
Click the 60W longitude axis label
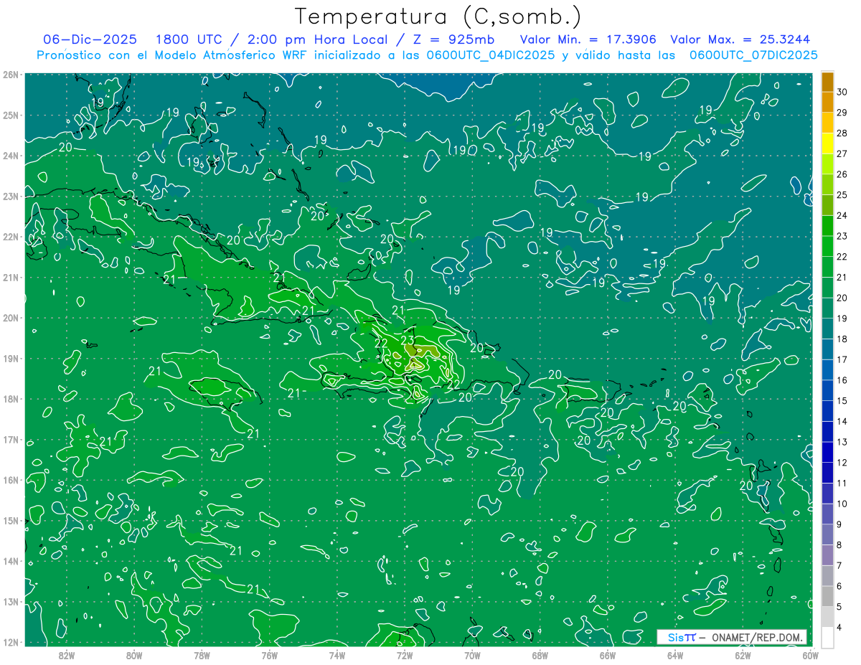click(x=810, y=654)
